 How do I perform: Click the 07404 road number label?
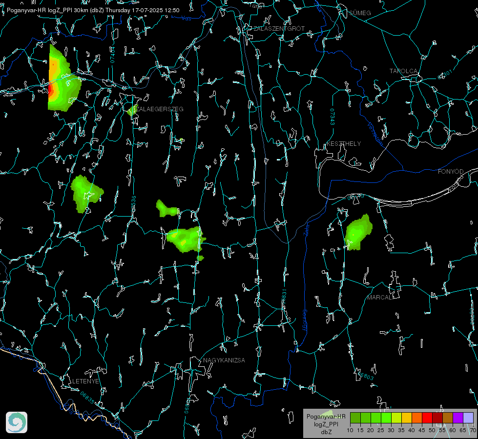click(112, 55)
